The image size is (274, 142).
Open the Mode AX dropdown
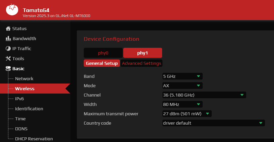click(183, 86)
